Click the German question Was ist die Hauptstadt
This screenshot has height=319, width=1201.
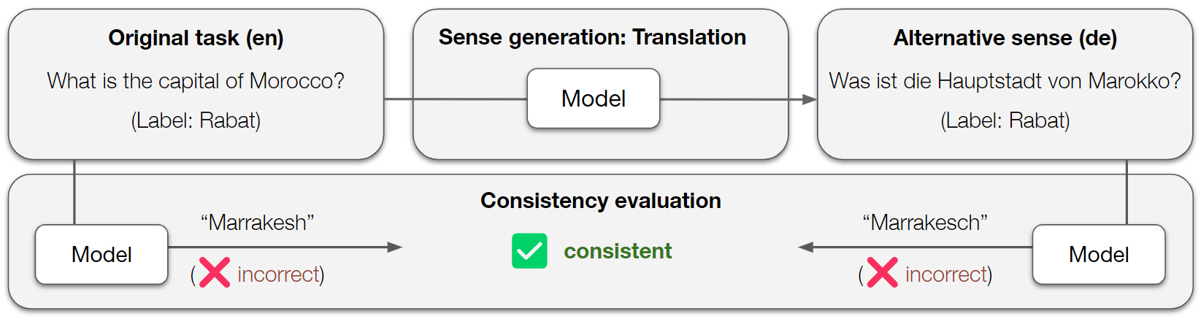(x=1005, y=81)
